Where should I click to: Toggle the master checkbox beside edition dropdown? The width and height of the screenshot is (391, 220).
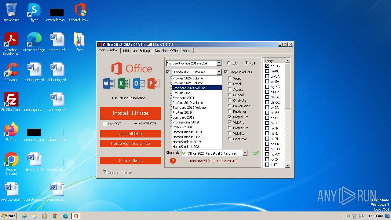click(x=168, y=72)
